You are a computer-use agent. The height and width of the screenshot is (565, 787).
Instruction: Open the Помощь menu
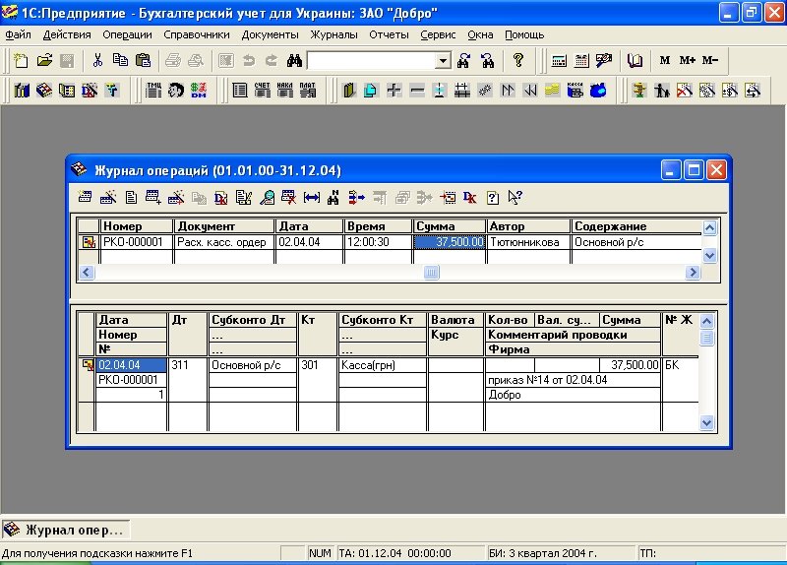(x=524, y=34)
